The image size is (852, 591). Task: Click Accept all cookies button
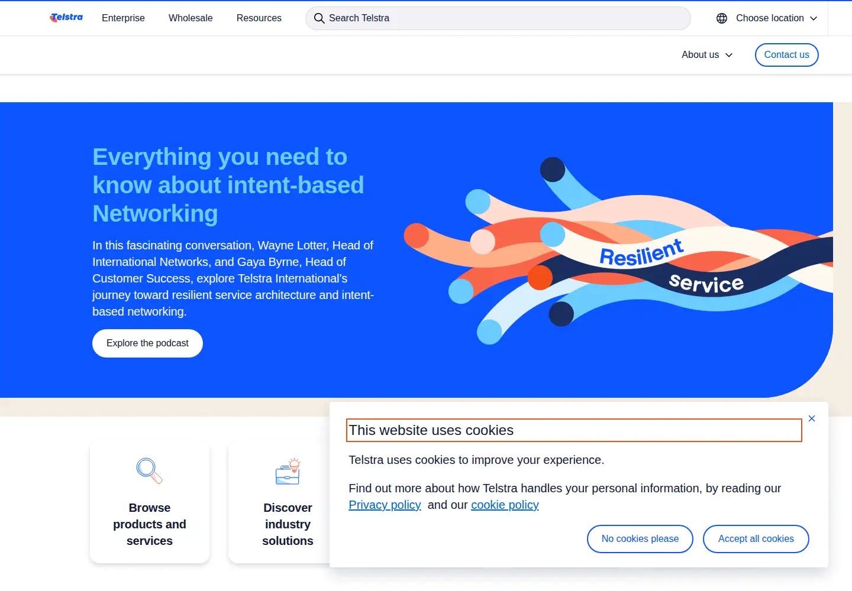click(x=756, y=539)
